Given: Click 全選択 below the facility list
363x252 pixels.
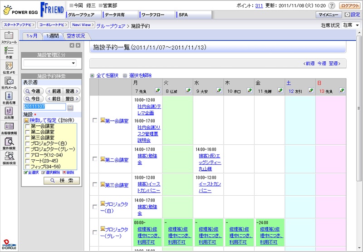Looking at the screenshot, I should click(x=31, y=173).
